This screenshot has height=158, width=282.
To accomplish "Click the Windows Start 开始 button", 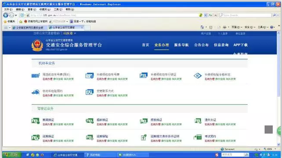I will coord(12,155).
